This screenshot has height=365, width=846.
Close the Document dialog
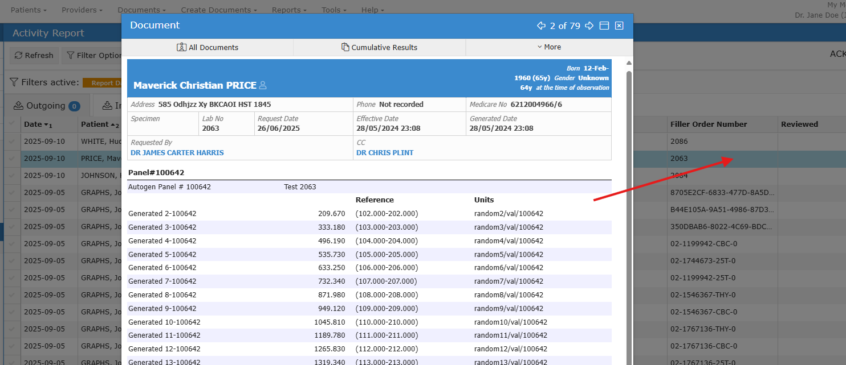pyautogui.click(x=619, y=26)
